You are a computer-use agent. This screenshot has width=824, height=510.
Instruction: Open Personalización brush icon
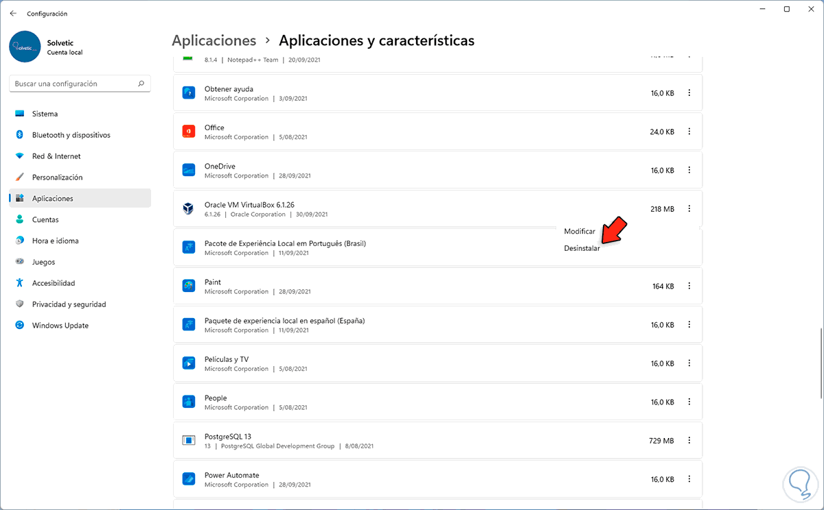click(20, 177)
